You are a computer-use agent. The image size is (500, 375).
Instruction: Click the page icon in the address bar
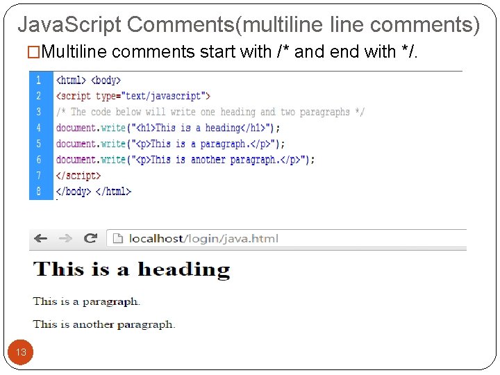tap(117, 238)
